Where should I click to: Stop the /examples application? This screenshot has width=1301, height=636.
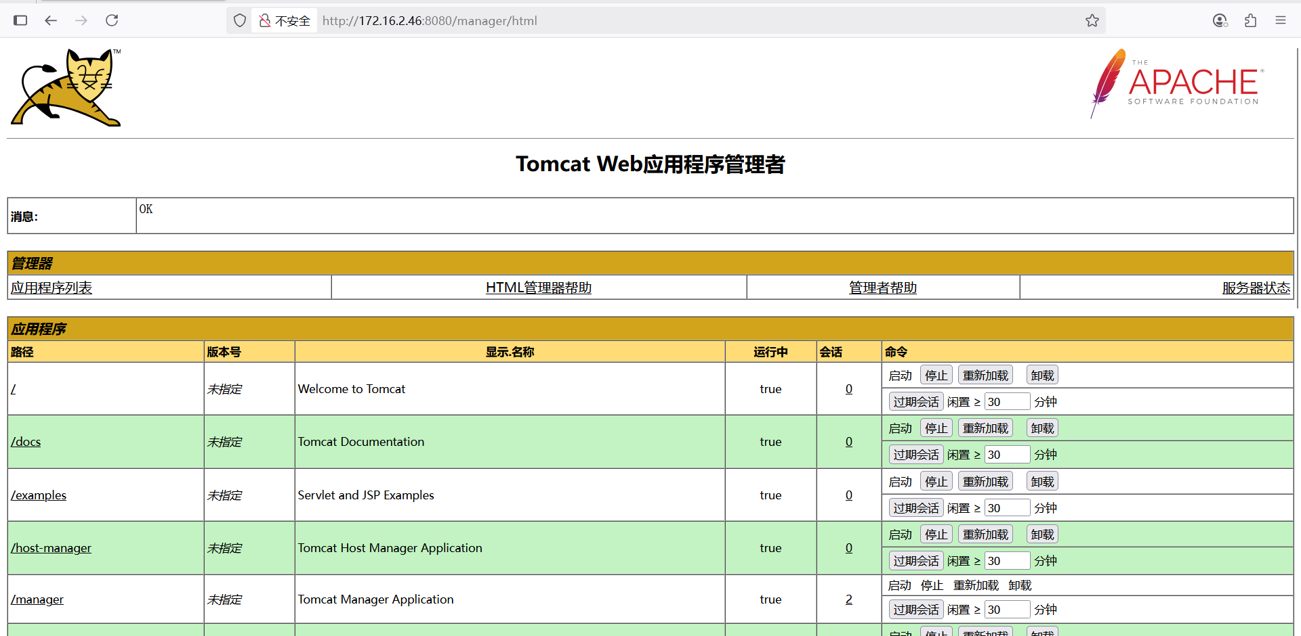click(x=936, y=482)
